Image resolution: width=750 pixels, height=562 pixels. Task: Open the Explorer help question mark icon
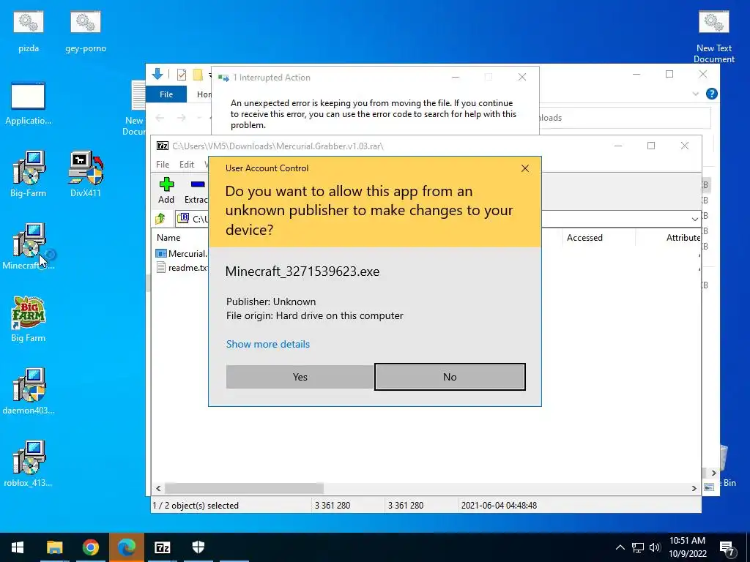pos(711,94)
